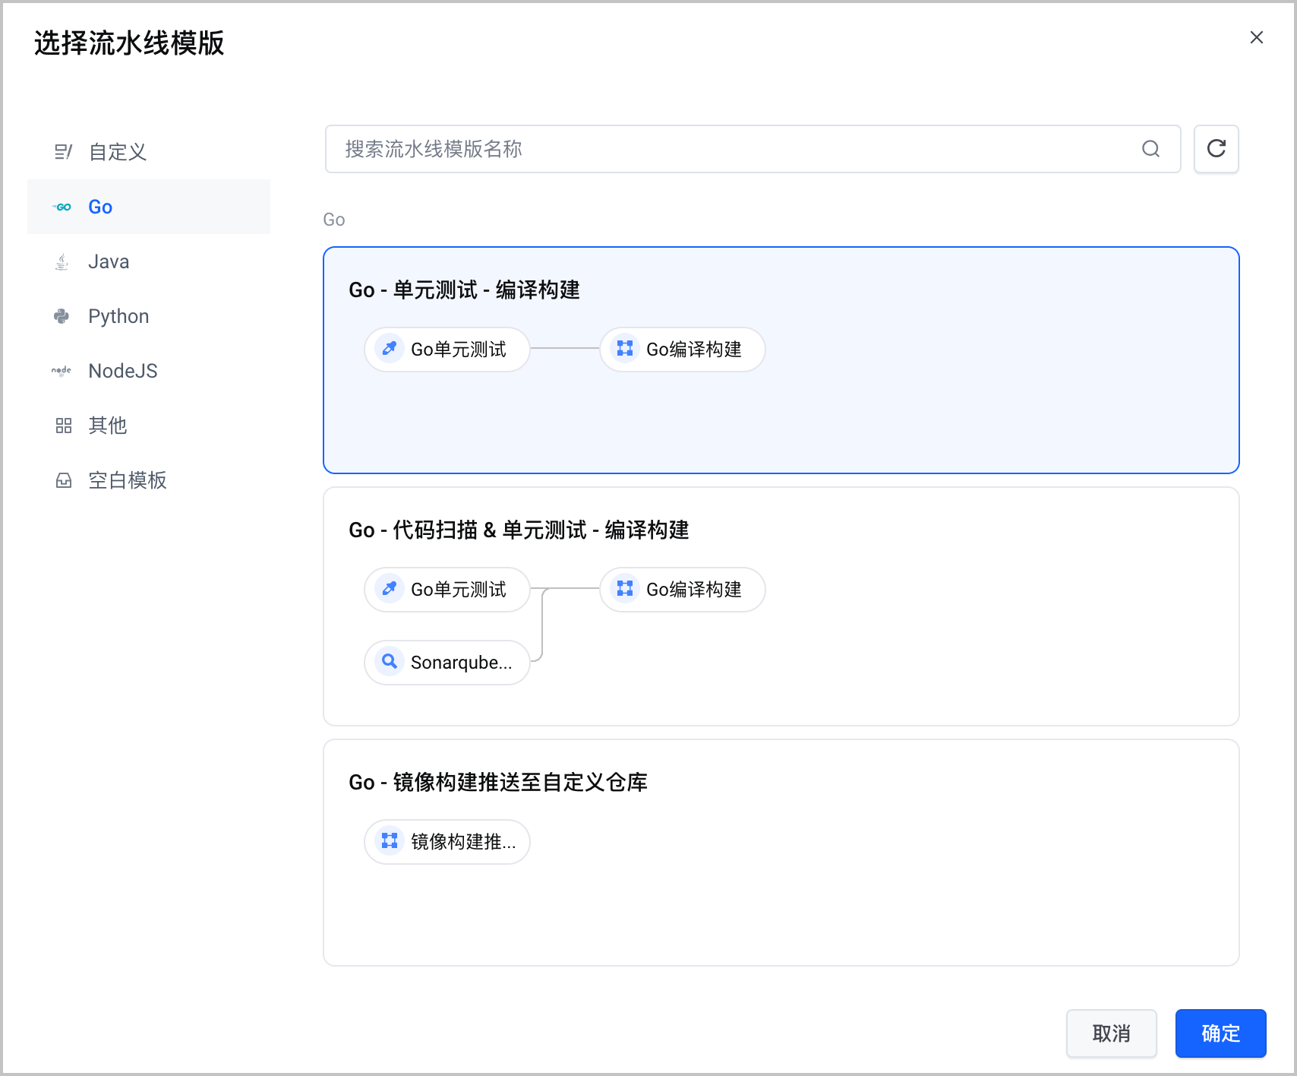The width and height of the screenshot is (1297, 1076).
Task: Select the Go category
Action: click(149, 207)
